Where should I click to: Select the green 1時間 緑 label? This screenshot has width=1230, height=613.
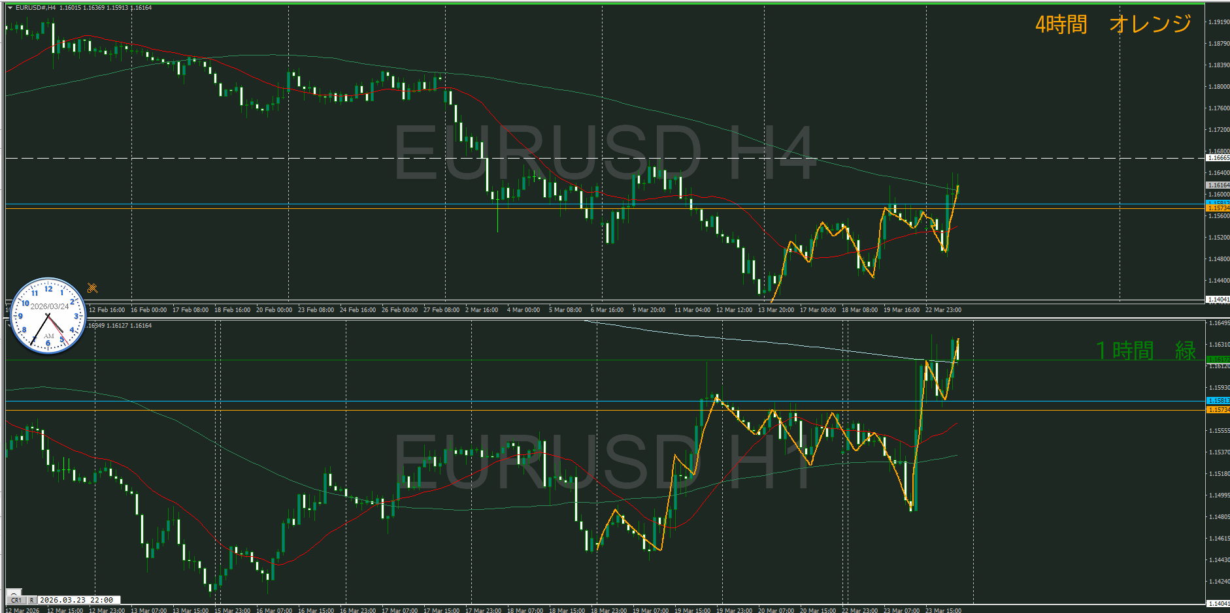tap(1145, 351)
